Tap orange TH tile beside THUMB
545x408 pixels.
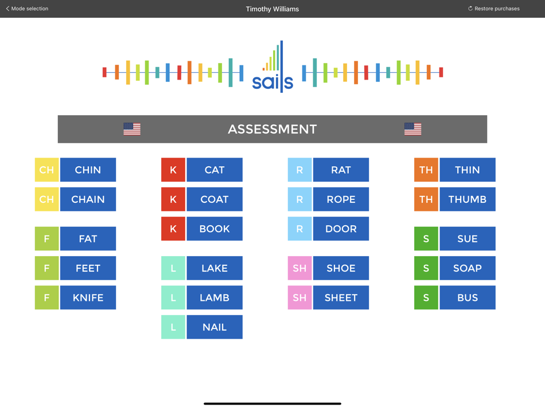[426, 199]
